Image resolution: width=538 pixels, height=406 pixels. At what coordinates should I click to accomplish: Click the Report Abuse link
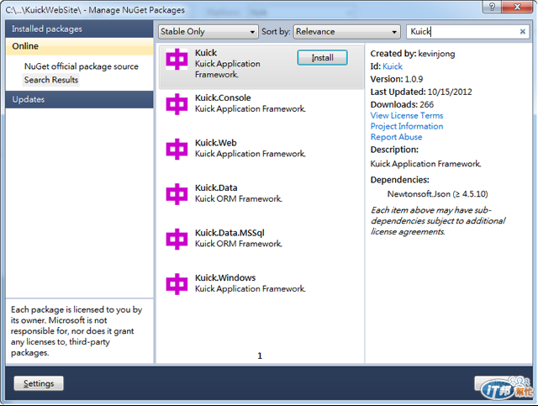click(x=396, y=137)
